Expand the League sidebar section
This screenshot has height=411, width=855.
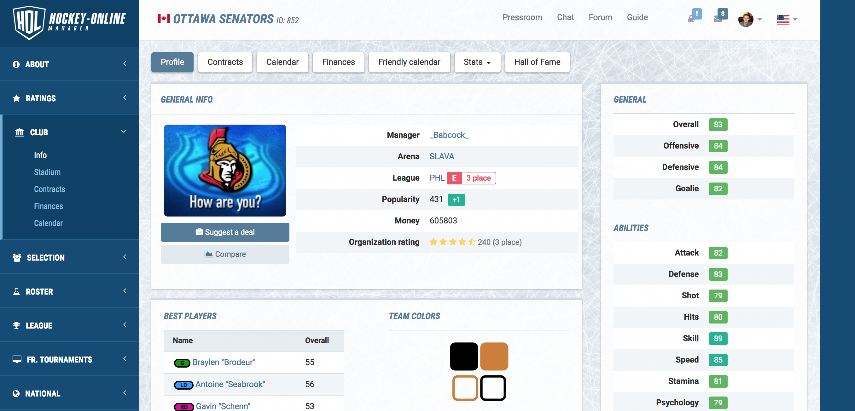coord(125,325)
